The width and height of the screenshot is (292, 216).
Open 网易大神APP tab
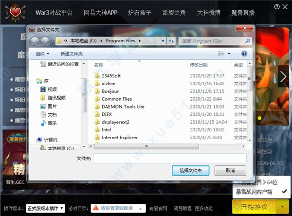click(100, 13)
